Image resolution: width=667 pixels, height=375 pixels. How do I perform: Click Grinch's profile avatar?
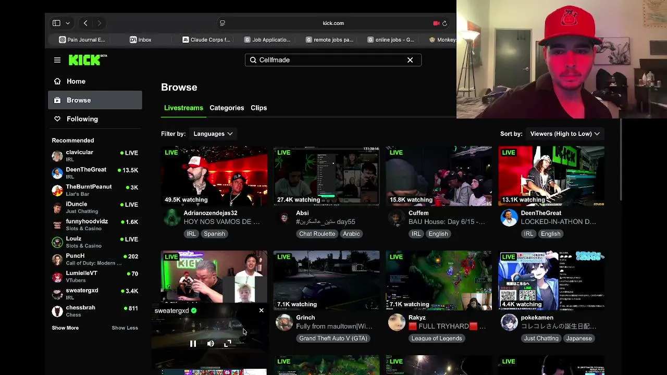point(284,322)
